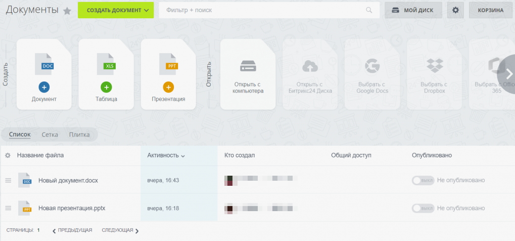515x241 pixels.
Task: Create a new PPT Презентация
Action: [x=168, y=74]
